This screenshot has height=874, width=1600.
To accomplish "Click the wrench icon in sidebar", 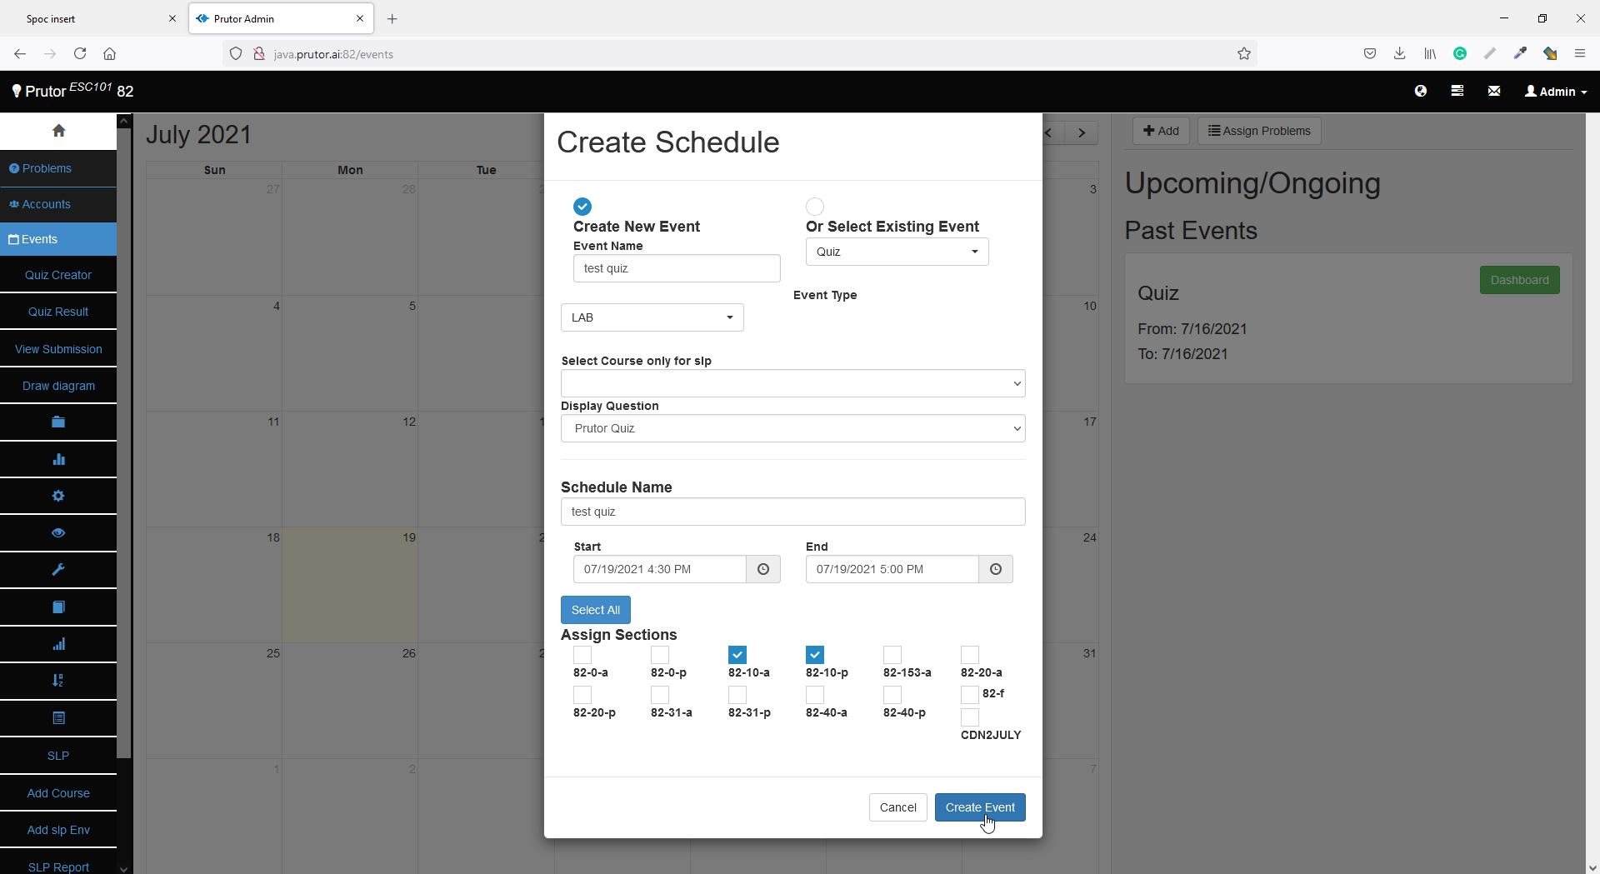I will pyautogui.click(x=58, y=570).
